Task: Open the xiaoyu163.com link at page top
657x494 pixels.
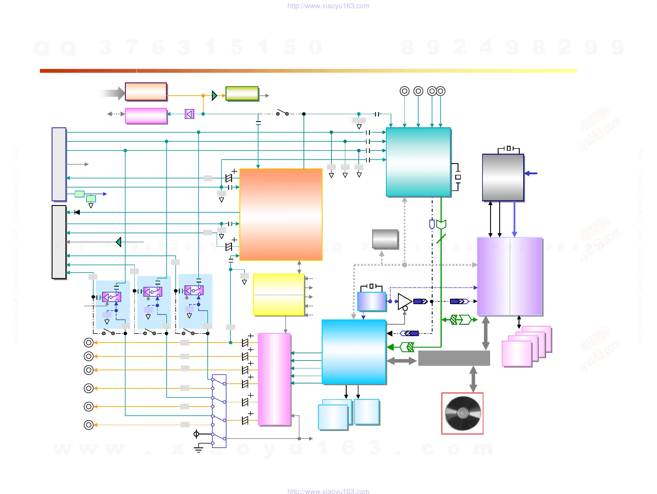Action: pyautogui.click(x=328, y=6)
